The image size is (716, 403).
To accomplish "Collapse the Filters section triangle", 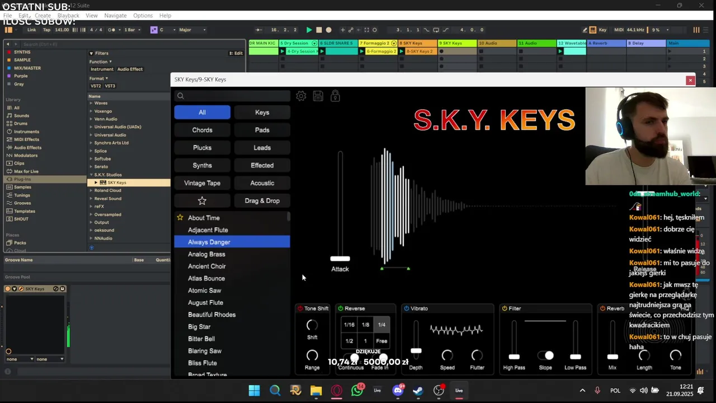I will (x=91, y=53).
